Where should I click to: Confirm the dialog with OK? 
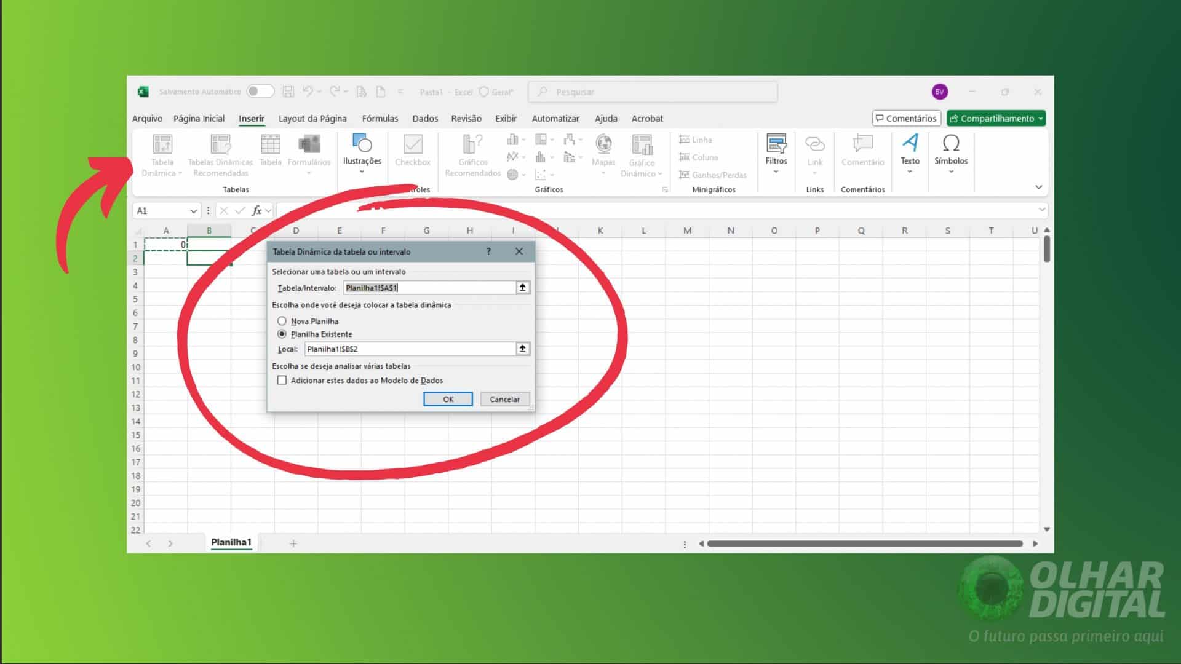pyautogui.click(x=448, y=398)
